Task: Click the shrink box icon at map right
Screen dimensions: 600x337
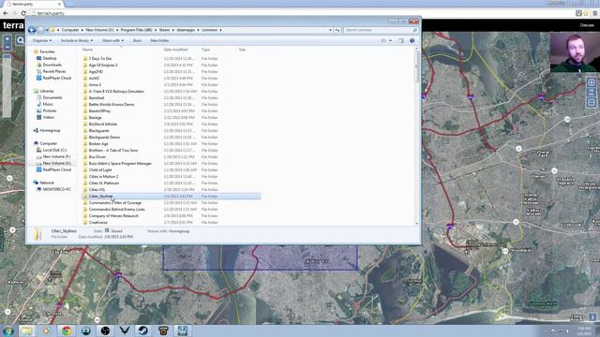Action: click(x=592, y=102)
